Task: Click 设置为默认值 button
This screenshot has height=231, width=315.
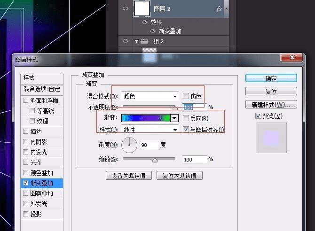Action: click(129, 176)
